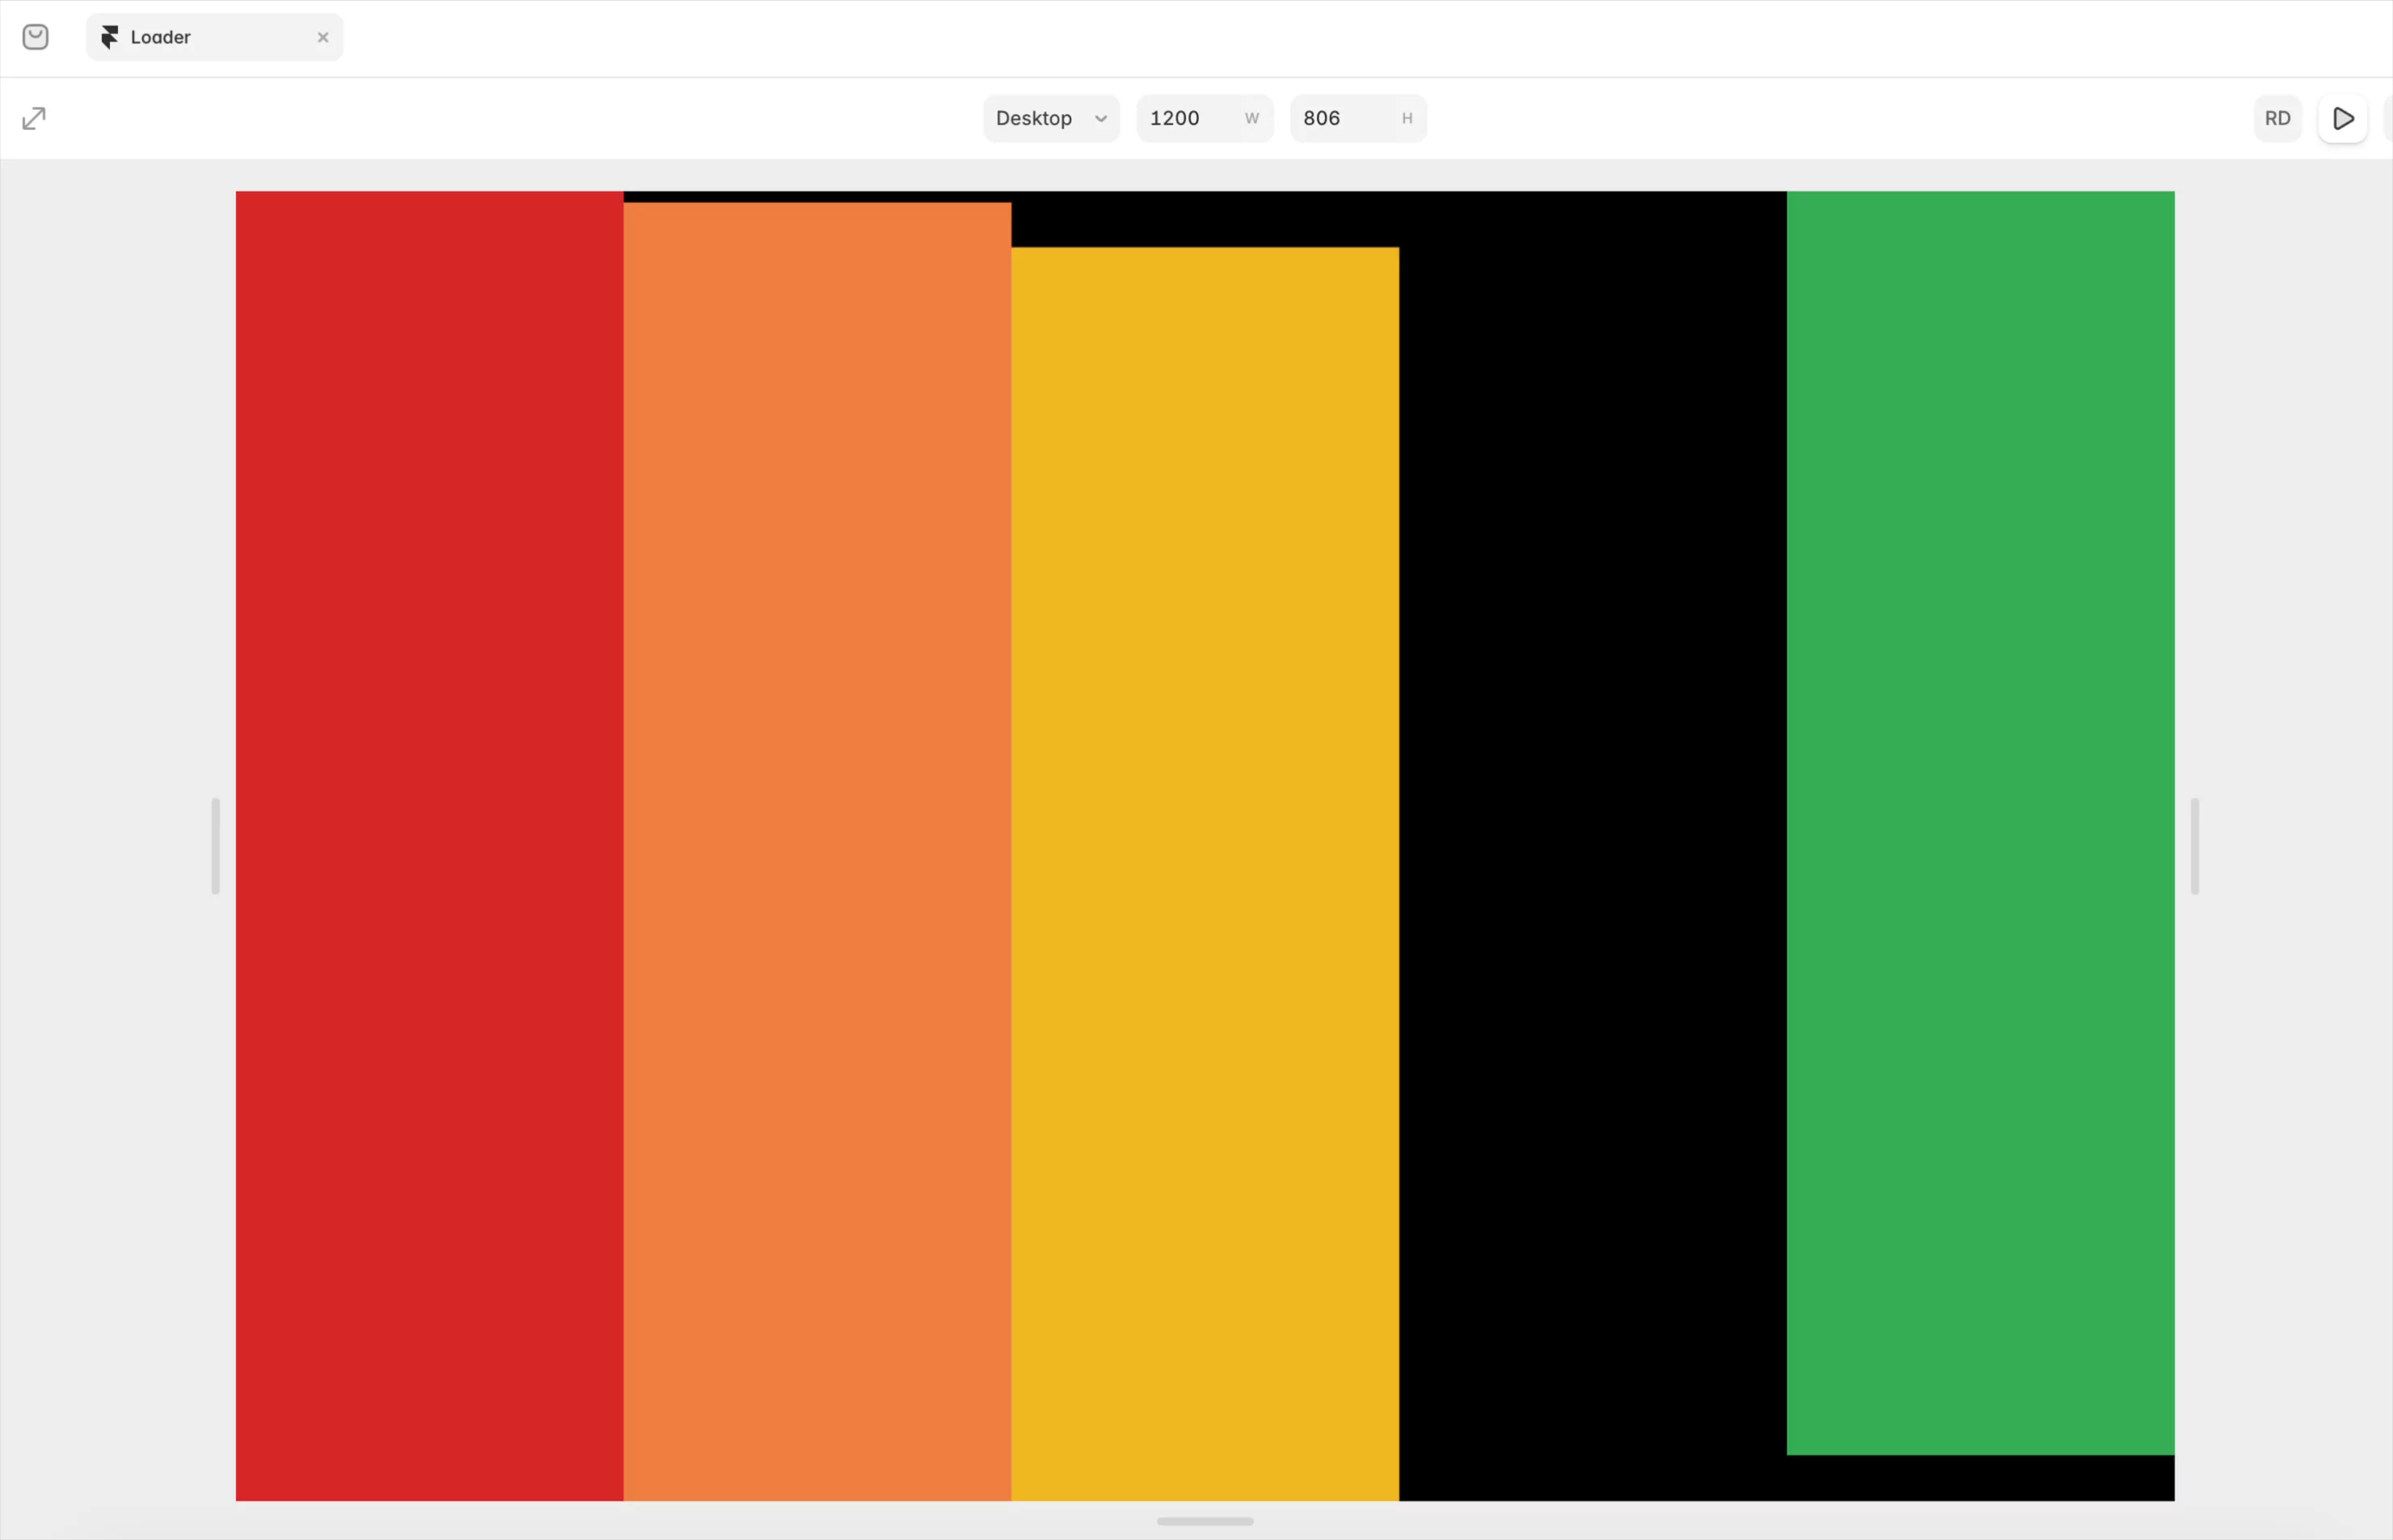The height and width of the screenshot is (1540, 2393).
Task: Click the yellow column in the preview
Action: pos(1205,874)
